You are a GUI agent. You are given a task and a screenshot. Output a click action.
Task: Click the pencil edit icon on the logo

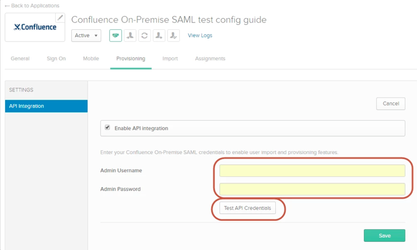click(x=61, y=18)
